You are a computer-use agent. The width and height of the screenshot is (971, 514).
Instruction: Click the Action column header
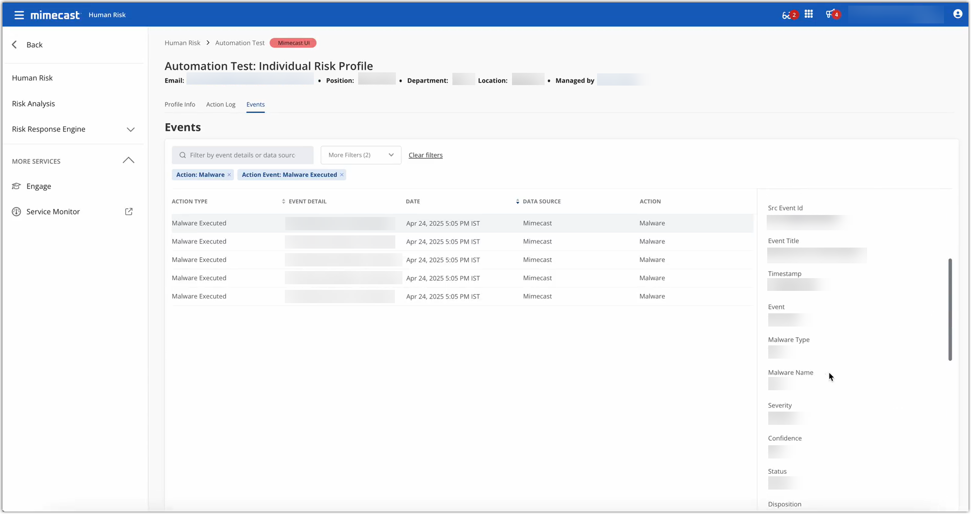click(x=650, y=202)
